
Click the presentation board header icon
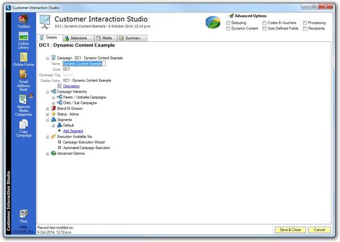tap(45, 22)
